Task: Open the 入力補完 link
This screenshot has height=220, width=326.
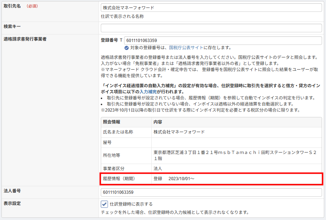Action: click(148, 92)
